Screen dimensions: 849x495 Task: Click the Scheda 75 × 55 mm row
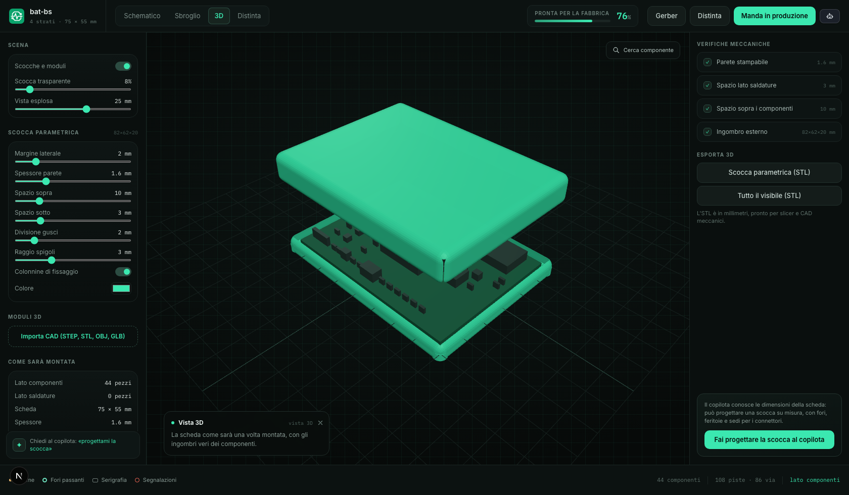[x=73, y=409]
